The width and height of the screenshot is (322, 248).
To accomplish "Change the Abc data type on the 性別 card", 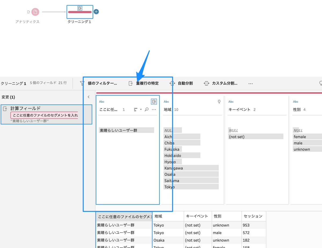I will pyautogui.click(x=296, y=102).
